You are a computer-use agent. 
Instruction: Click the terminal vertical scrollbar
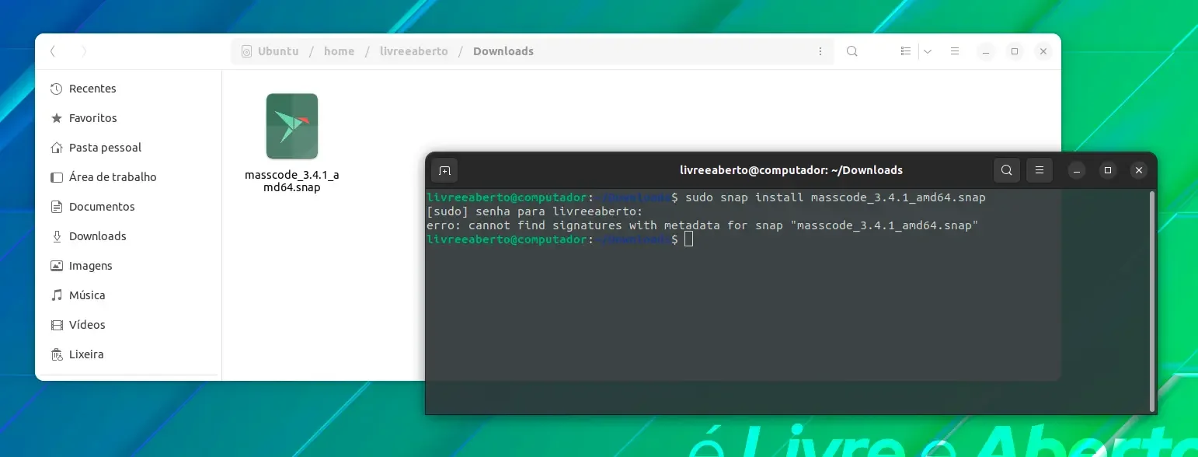pos(1151,301)
